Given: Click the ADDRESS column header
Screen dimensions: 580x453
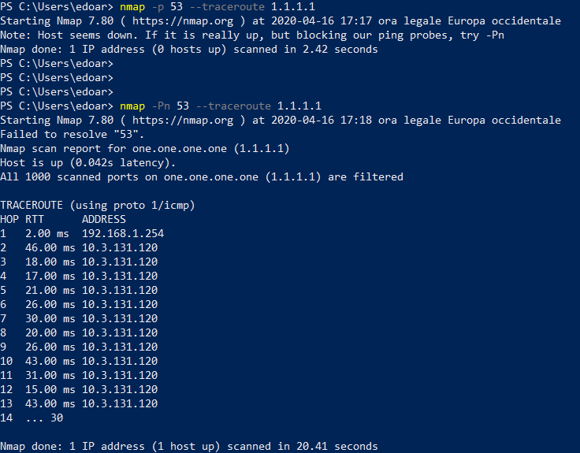Looking at the screenshot, I should 104,219.
